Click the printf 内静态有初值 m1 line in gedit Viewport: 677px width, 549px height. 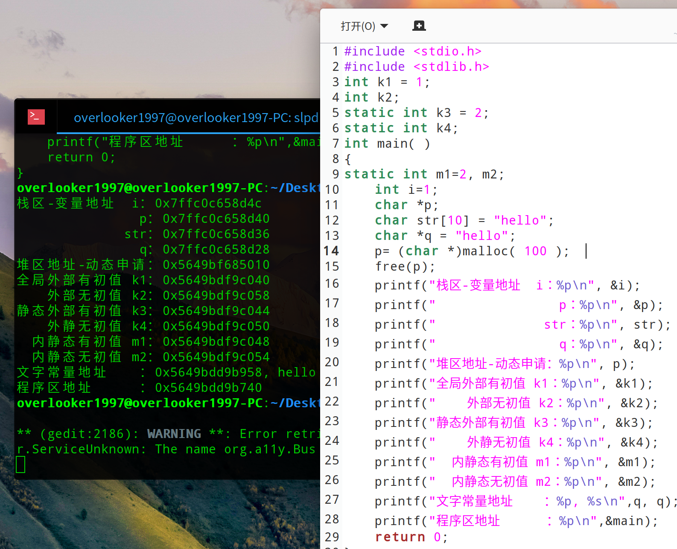click(x=515, y=462)
